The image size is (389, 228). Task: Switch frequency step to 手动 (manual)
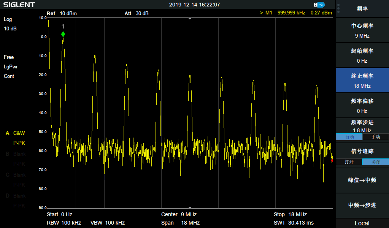[x=375, y=137]
